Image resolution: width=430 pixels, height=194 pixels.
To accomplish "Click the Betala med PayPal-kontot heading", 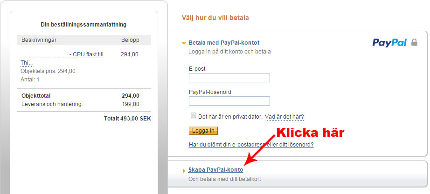I will tap(224, 43).
